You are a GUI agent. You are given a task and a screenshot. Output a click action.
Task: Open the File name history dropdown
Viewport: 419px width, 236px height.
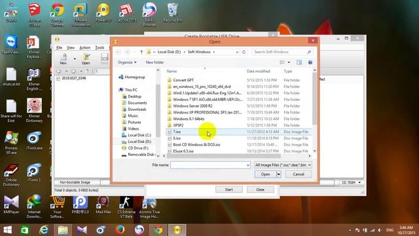tap(248, 165)
